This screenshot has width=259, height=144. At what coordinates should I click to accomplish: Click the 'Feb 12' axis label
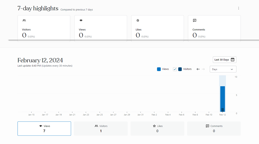click(222, 115)
